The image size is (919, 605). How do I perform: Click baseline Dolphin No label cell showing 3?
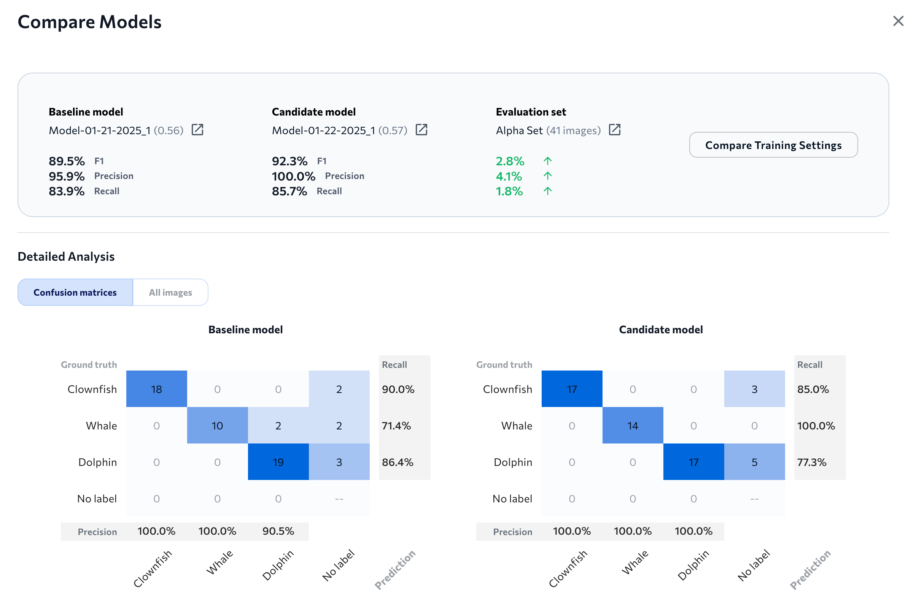(x=339, y=462)
